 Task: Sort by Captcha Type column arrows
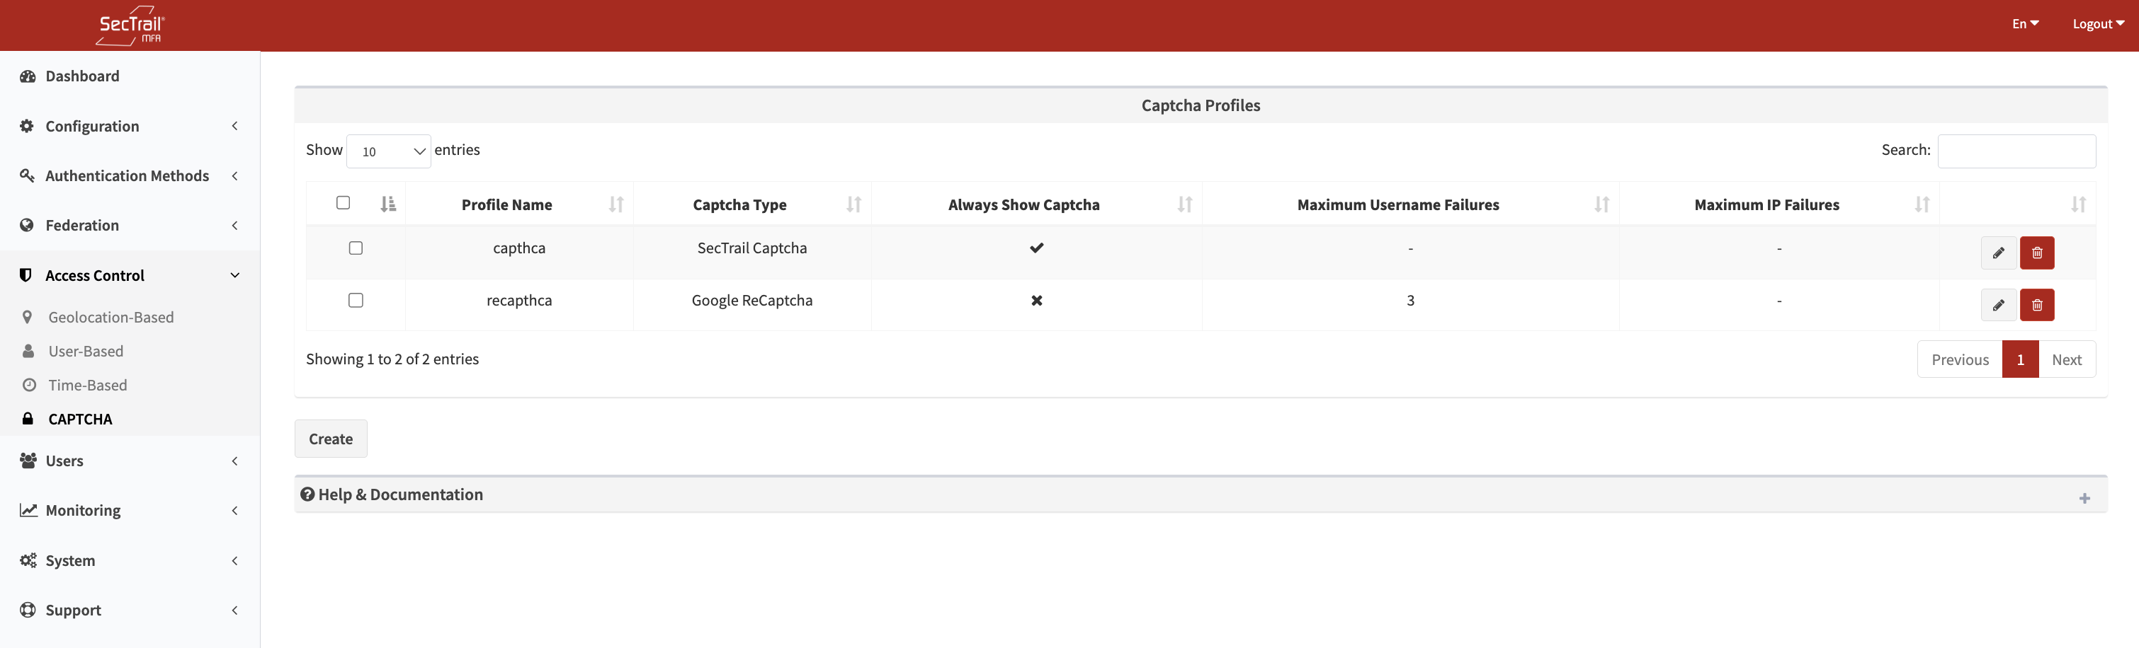point(853,205)
